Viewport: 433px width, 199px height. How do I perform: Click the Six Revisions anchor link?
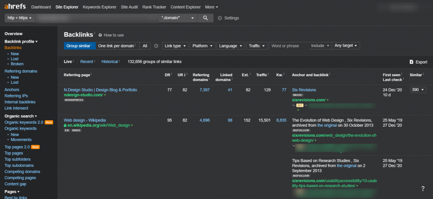[x=304, y=90]
